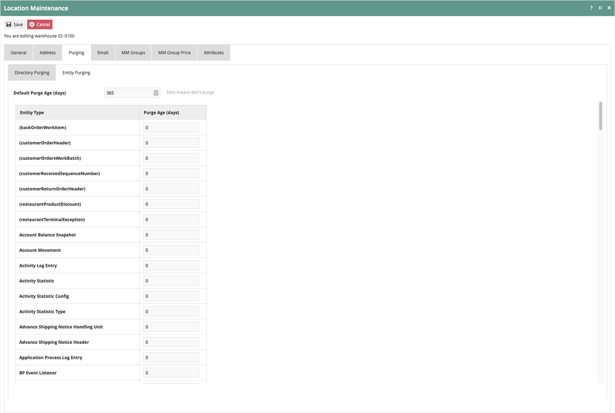Click purge age field for customerOrdersWorkBatch
This screenshot has height=413, width=615.
click(x=171, y=158)
